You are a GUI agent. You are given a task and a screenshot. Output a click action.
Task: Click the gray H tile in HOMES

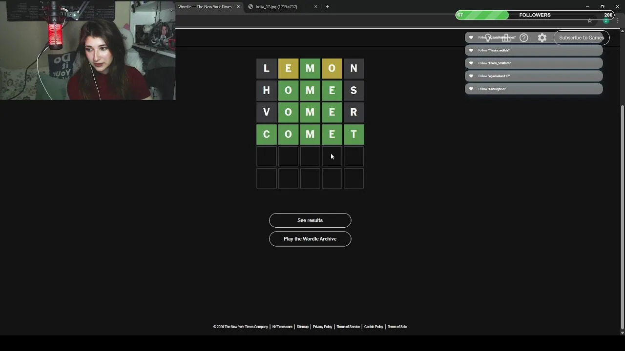[266, 91]
